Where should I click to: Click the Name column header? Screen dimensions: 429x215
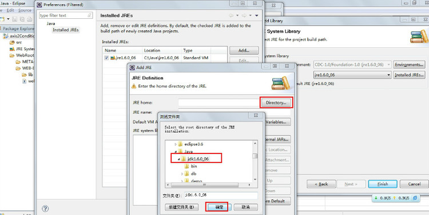click(x=122, y=50)
